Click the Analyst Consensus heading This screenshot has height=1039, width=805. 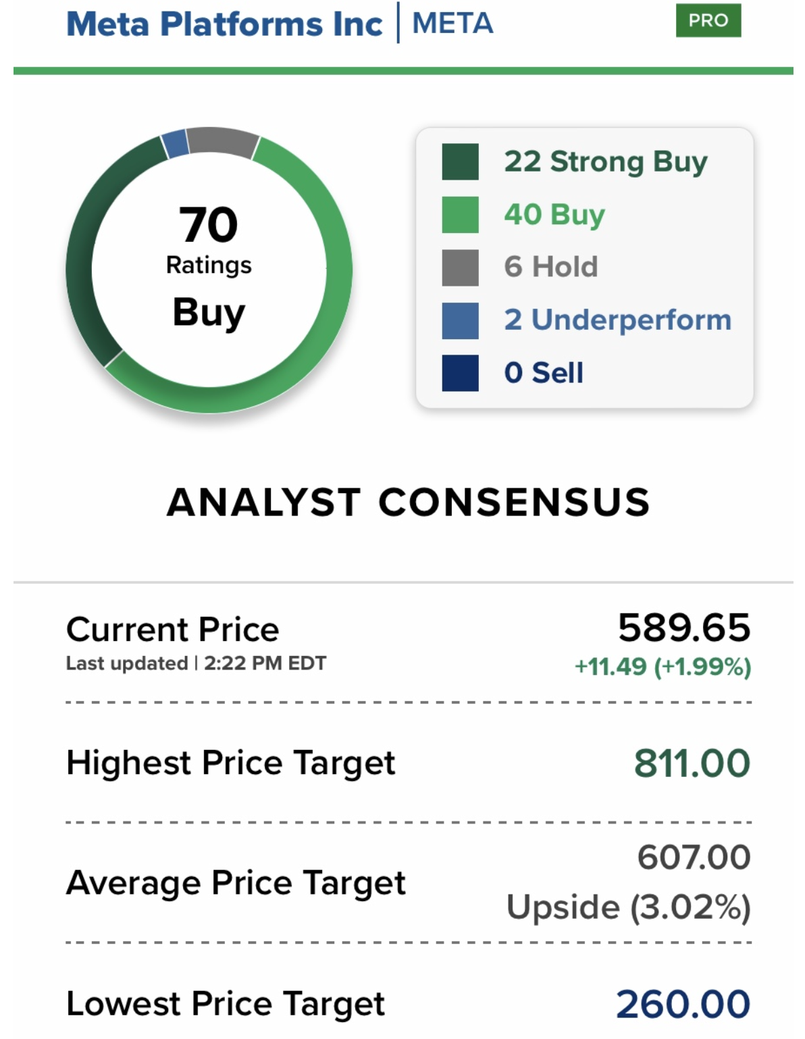(408, 503)
